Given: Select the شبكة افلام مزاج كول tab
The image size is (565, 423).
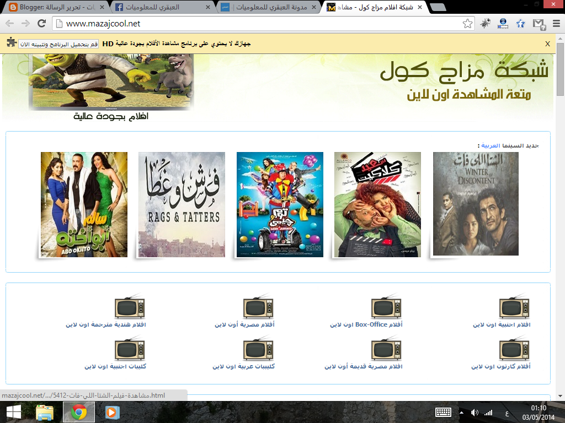Looking at the screenshot, I should (374, 7).
